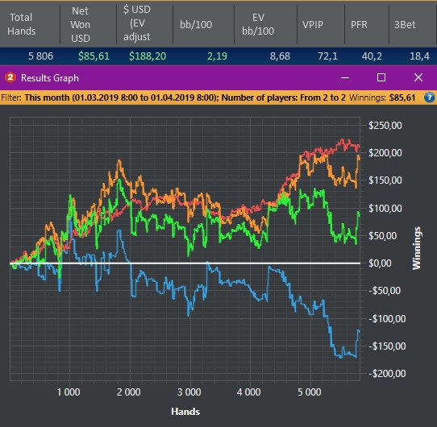This screenshot has height=427, width=437.
Task: Click the 1 000 x-axis label
Action: (x=69, y=392)
